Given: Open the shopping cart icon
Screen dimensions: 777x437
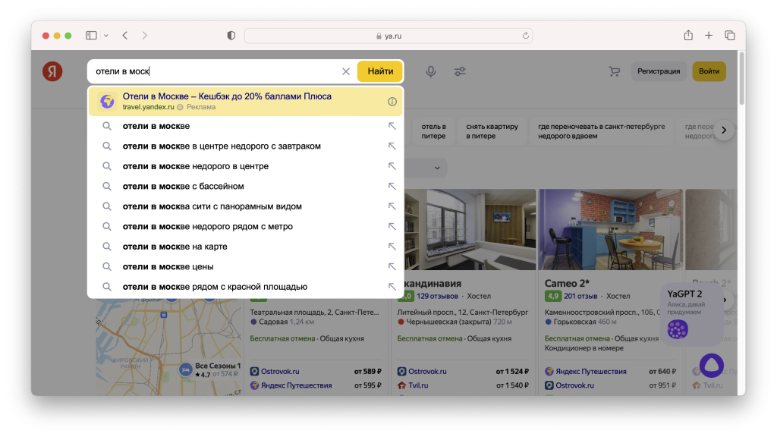Looking at the screenshot, I should 615,71.
